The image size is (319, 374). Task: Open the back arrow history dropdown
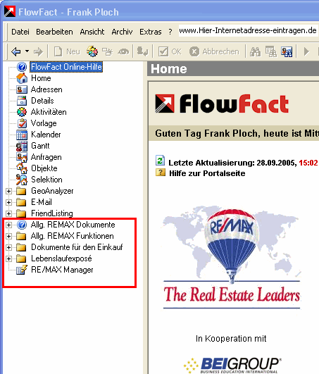tap(27, 51)
